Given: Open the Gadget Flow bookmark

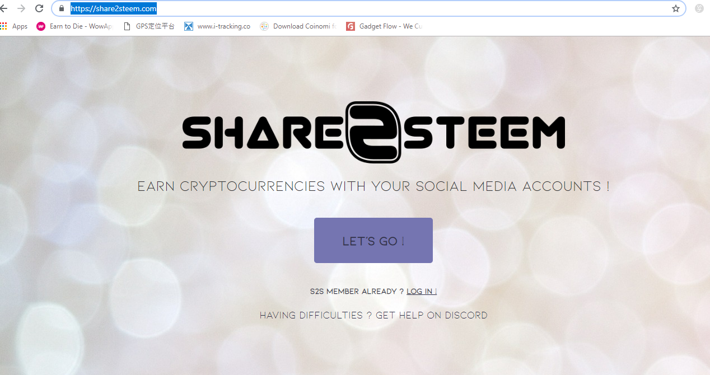Looking at the screenshot, I should point(384,26).
